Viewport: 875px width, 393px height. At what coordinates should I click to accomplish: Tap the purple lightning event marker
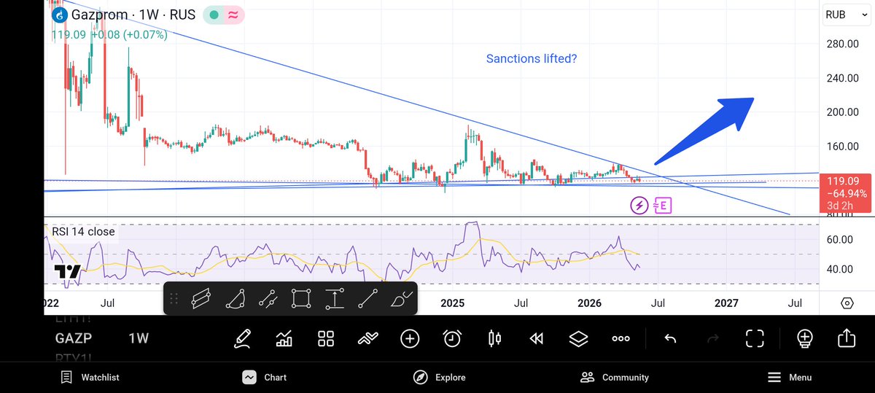tap(639, 205)
